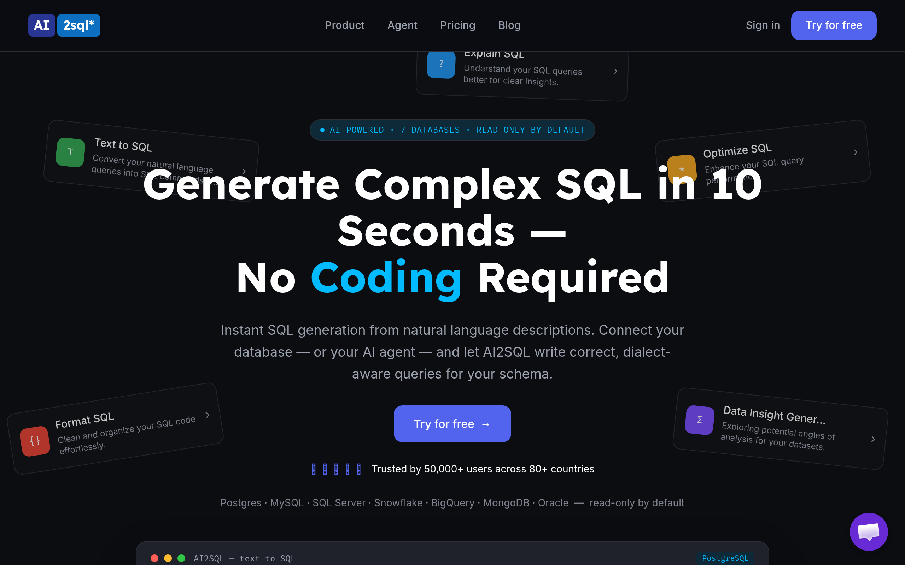Expand the Data Insight Generator card chevron
Viewport: 905px width, 565px height.
[873, 439]
